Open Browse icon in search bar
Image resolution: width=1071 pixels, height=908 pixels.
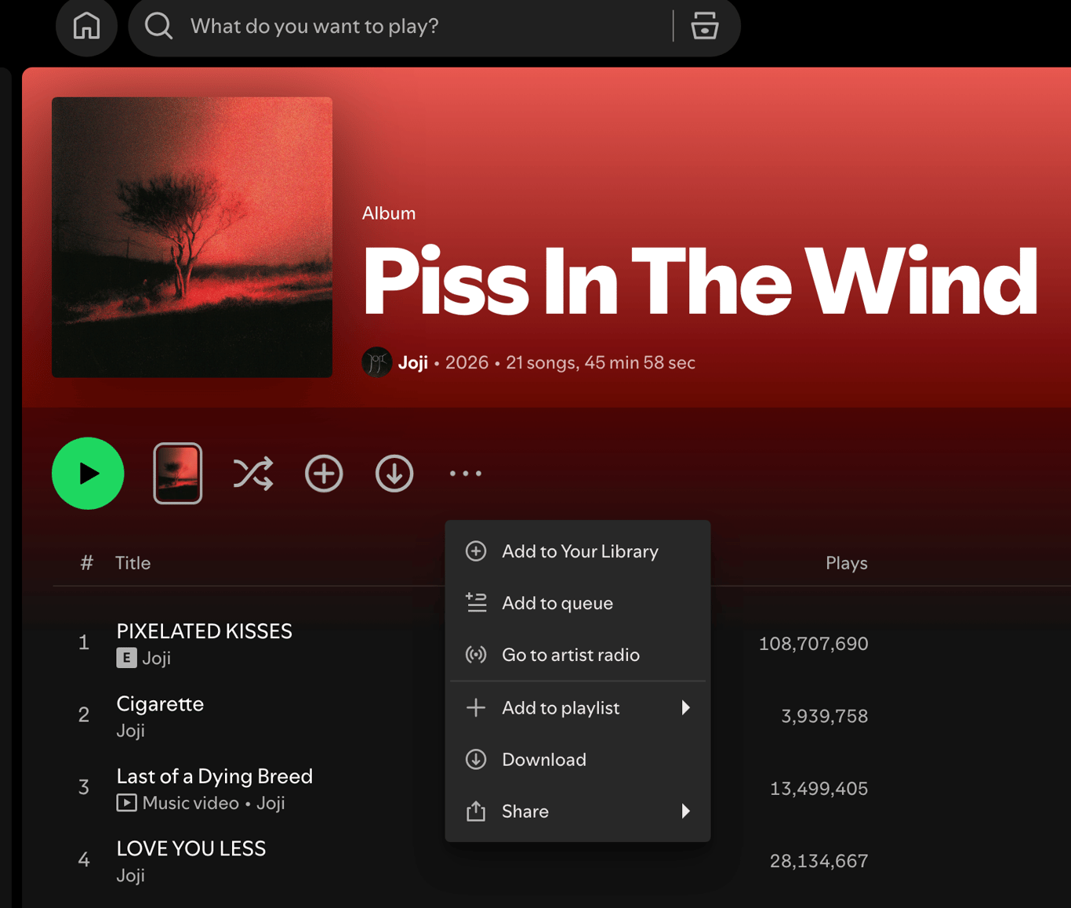(704, 26)
